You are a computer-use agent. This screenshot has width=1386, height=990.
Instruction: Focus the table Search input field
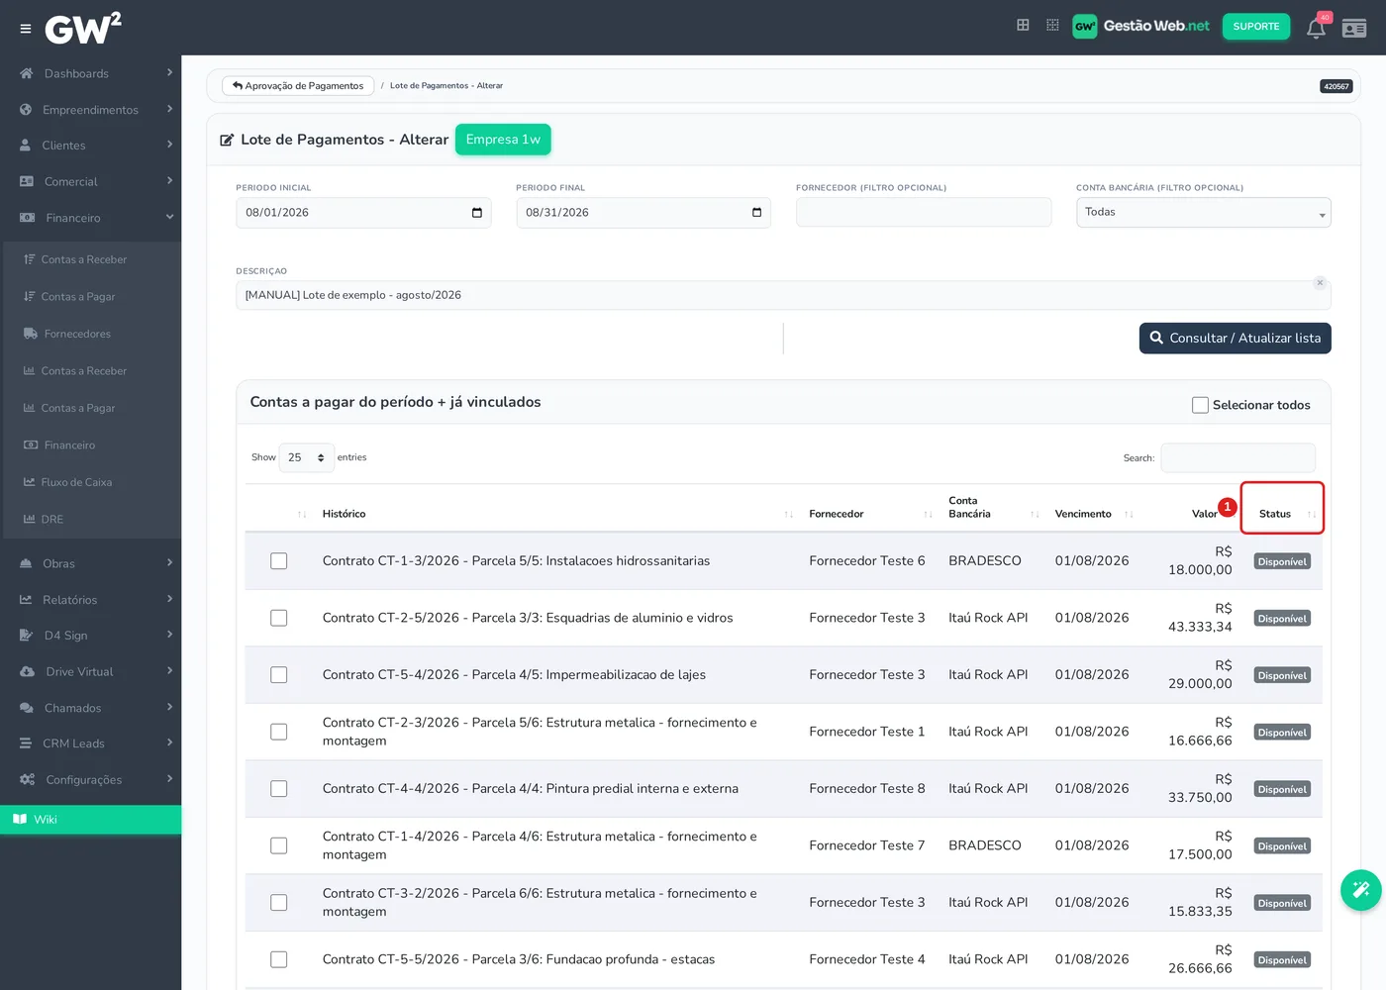pos(1237,457)
